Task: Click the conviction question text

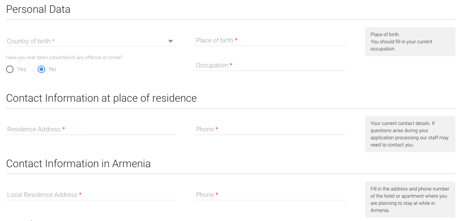Action: 64,58
